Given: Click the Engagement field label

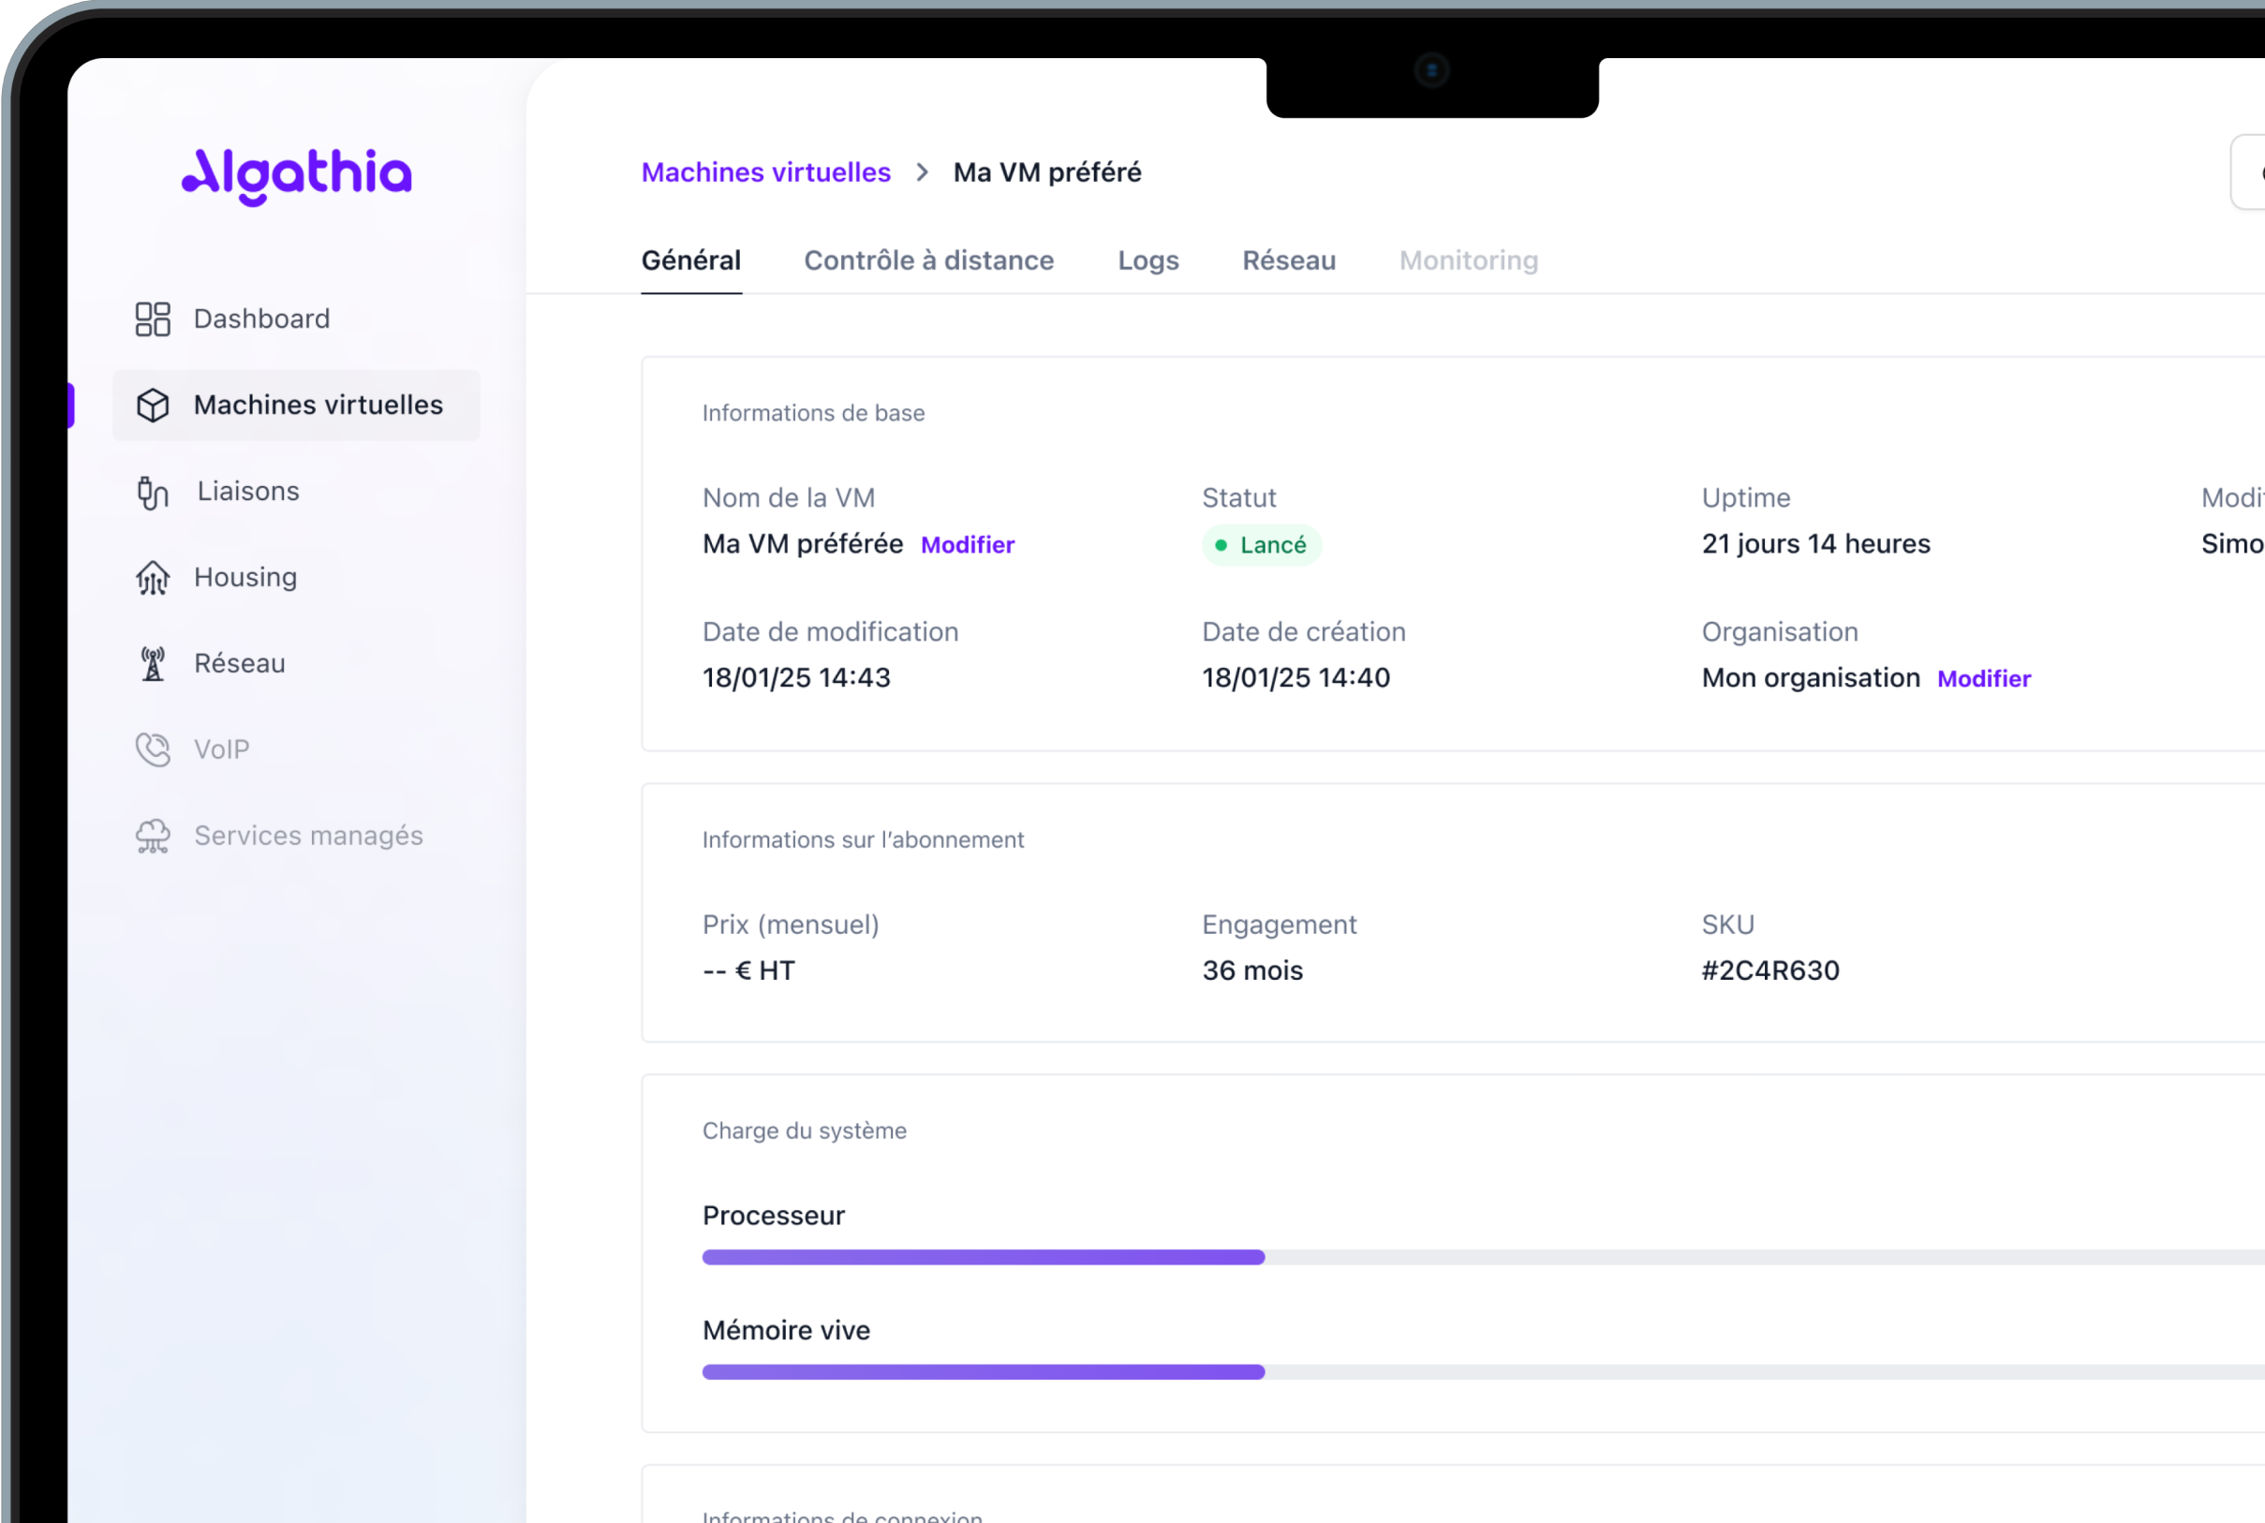Looking at the screenshot, I should [x=1279, y=924].
